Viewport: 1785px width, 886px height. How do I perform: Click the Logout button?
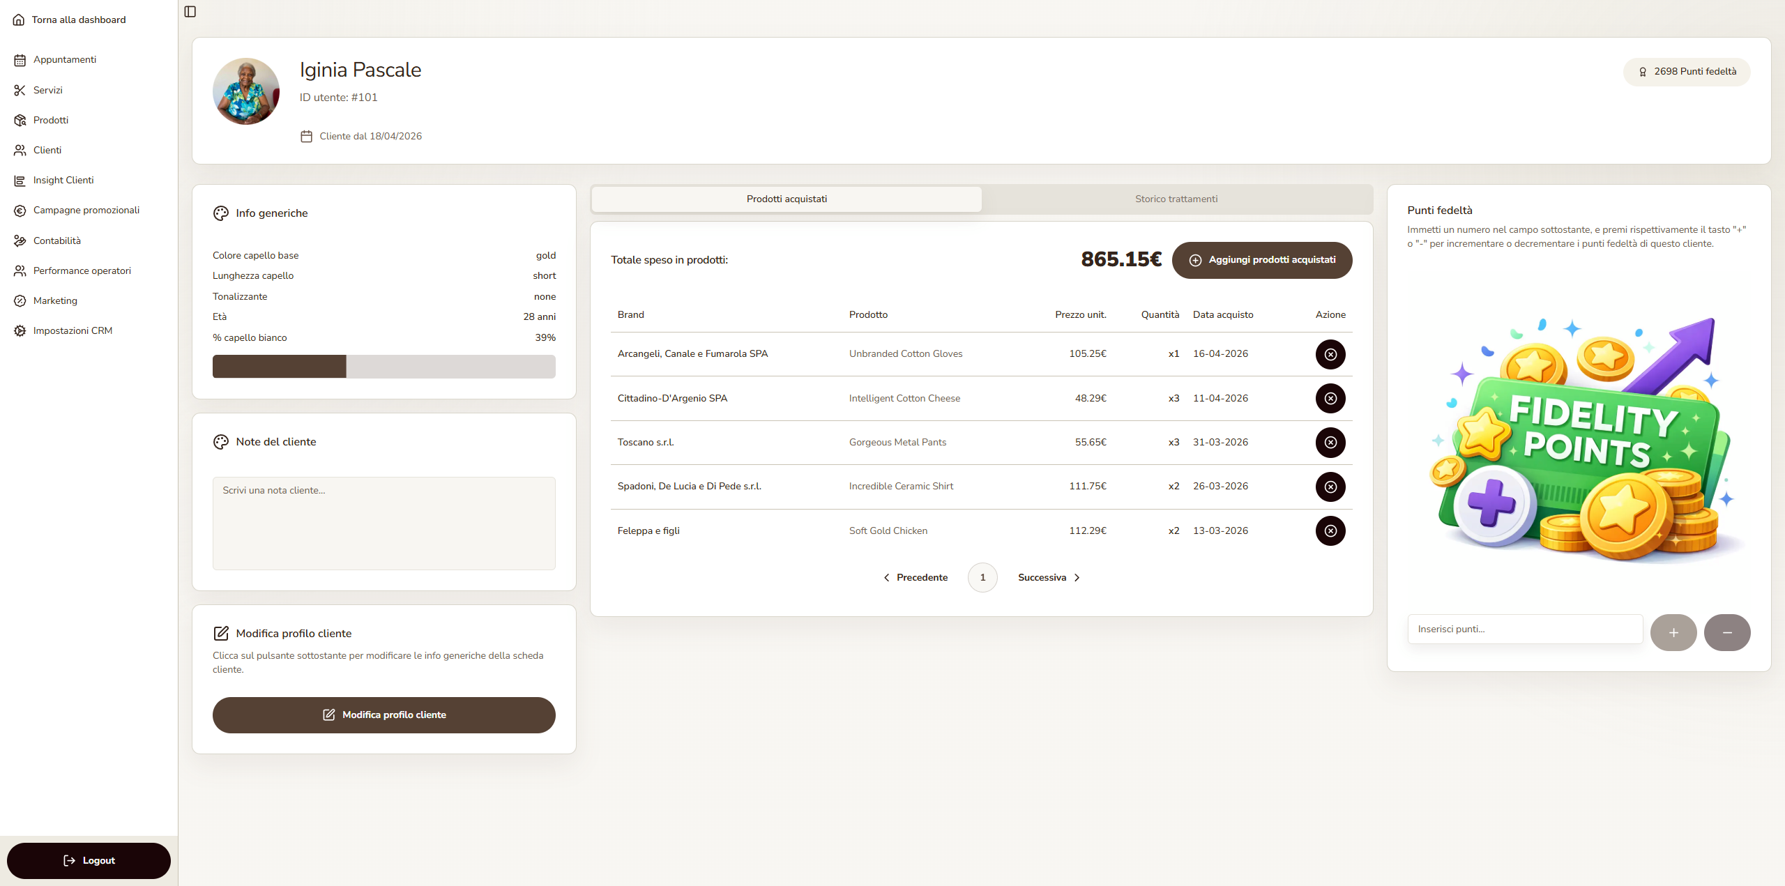(x=89, y=861)
